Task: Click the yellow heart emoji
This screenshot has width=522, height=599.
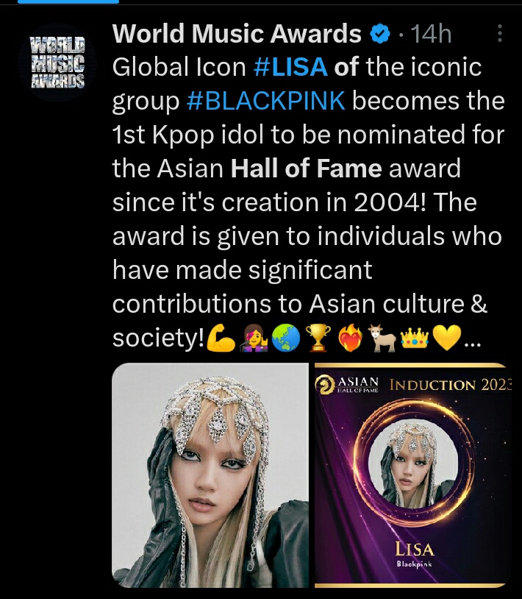Action: coord(447,338)
